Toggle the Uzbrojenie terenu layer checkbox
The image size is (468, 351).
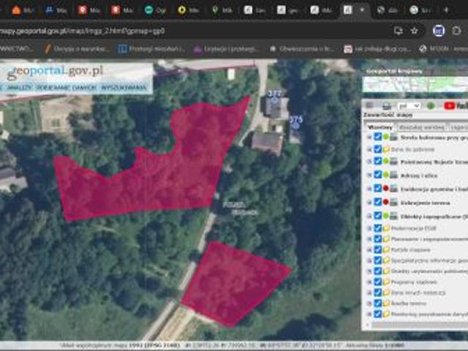tap(377, 202)
